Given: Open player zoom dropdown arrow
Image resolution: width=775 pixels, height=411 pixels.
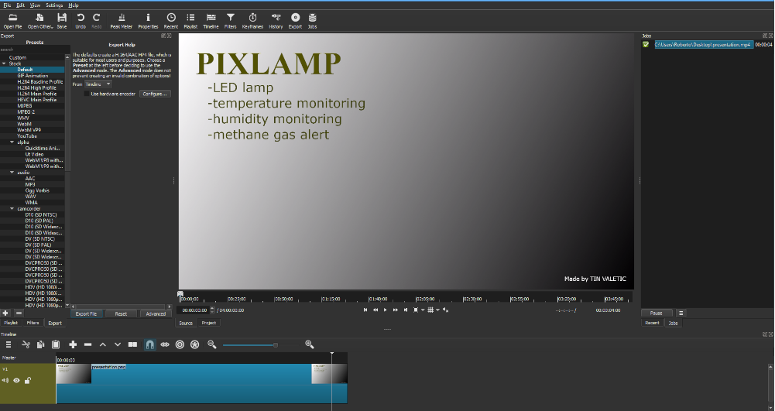Looking at the screenshot, I should pos(423,310).
